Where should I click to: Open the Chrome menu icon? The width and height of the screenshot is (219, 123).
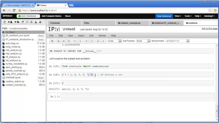(215, 10)
